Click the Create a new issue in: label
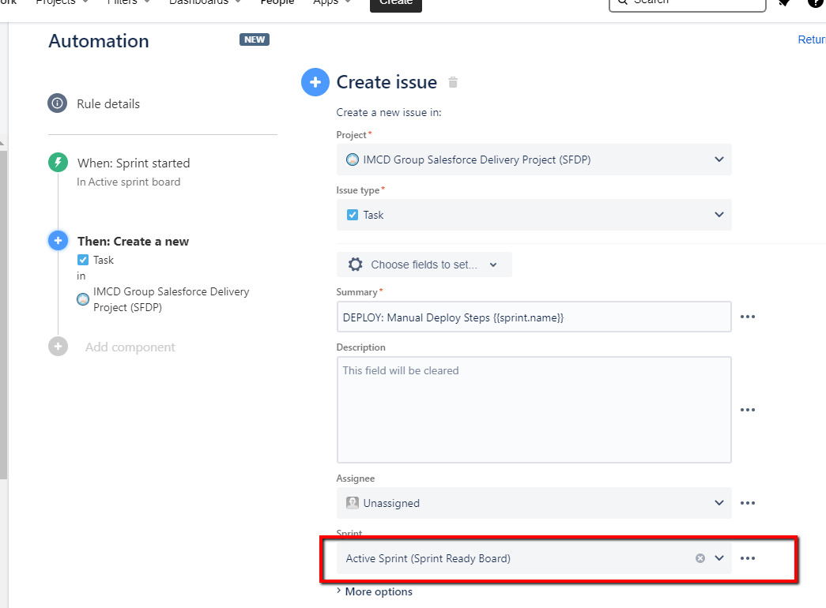This screenshot has width=826, height=608. [389, 112]
